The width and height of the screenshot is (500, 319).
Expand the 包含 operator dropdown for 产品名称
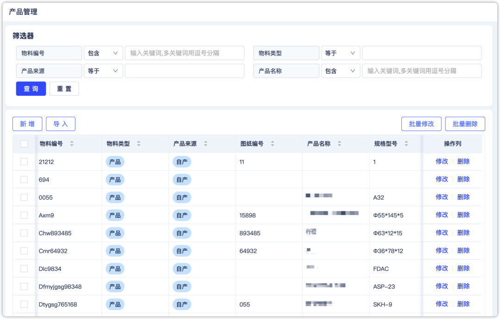pyautogui.click(x=341, y=71)
